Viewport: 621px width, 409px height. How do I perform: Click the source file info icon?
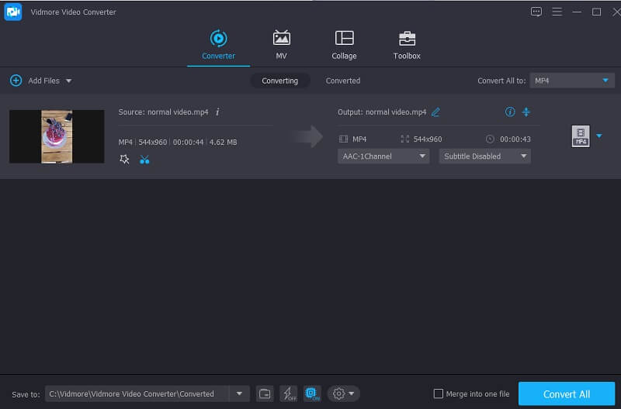point(217,112)
